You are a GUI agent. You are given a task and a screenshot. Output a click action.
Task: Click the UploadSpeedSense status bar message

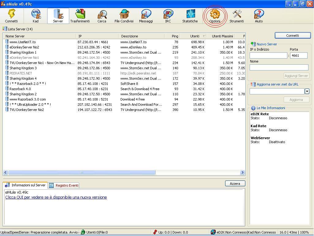(40, 232)
